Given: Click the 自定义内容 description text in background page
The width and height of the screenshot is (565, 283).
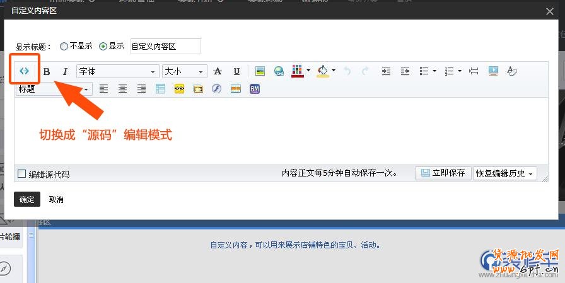Looking at the screenshot, I should coord(296,245).
